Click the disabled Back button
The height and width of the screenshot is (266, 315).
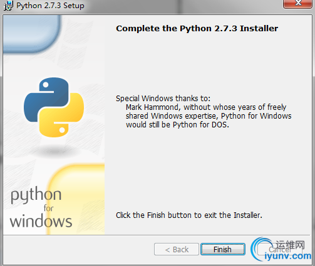point(177,249)
